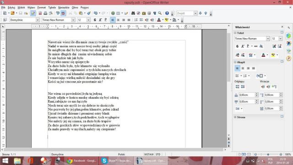Toggle WSTAW insert mode in status bar
Screen dimensions: 293x165
coord(149,154)
